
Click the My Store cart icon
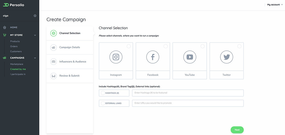point(5,35)
